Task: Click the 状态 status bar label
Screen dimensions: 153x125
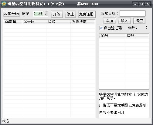Action: 6,121
